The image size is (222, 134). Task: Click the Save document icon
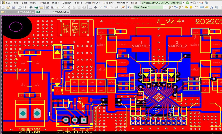(13, 7)
